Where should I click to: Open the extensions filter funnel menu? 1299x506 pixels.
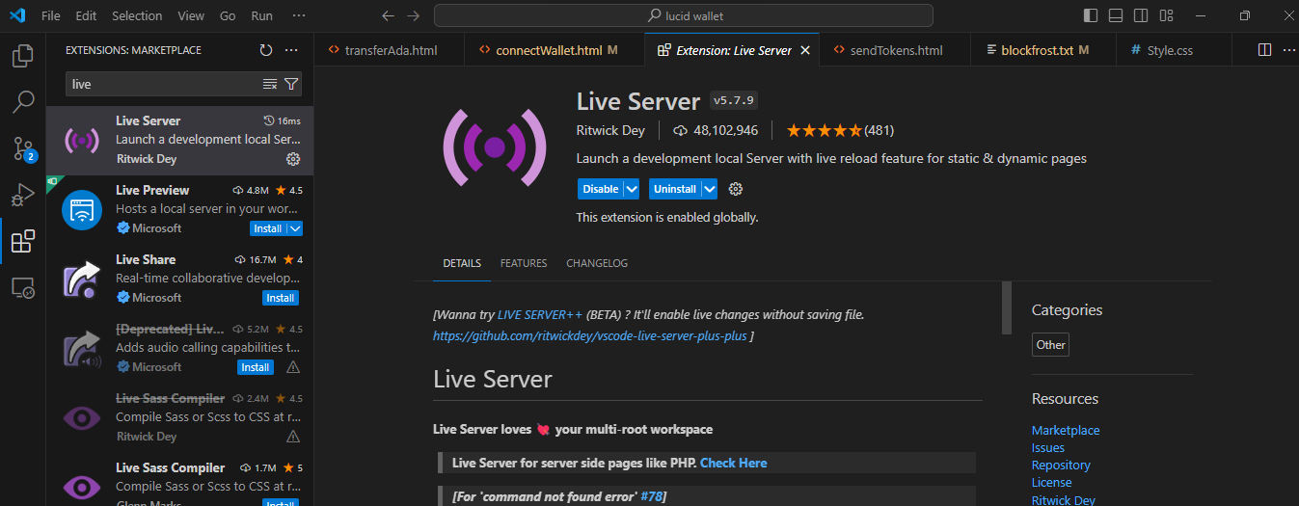[291, 84]
